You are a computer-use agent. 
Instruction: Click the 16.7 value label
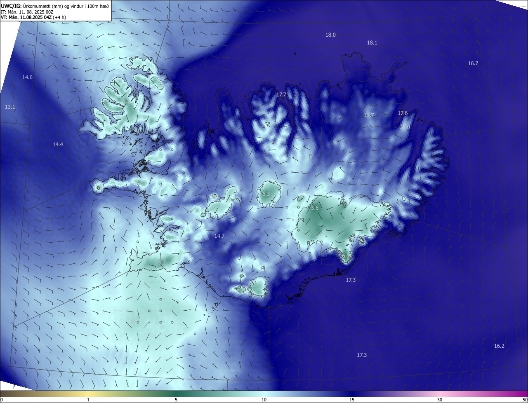(473, 63)
